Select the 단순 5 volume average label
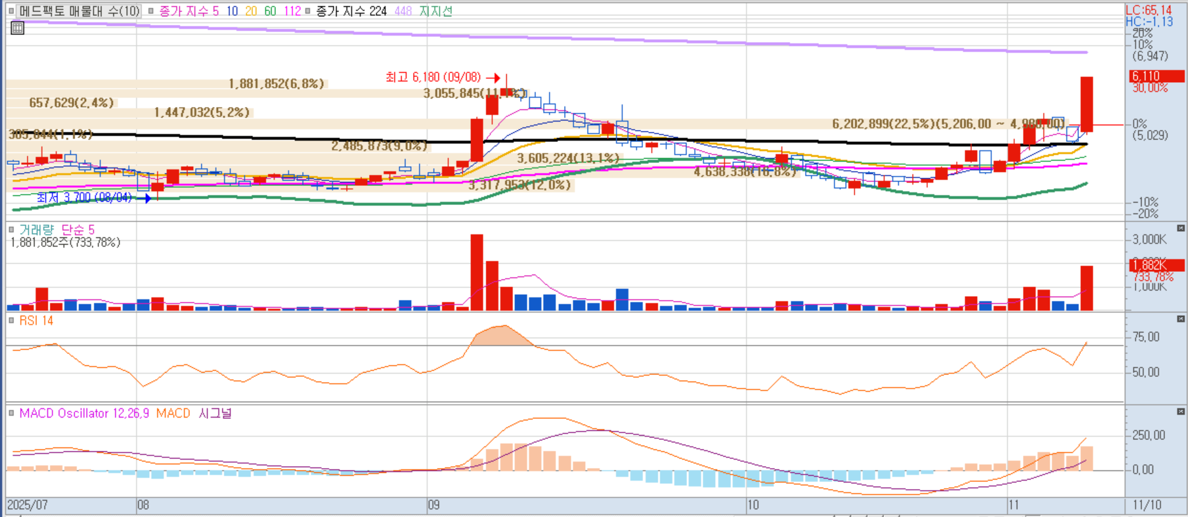This screenshot has height=517, width=1188. (x=77, y=229)
